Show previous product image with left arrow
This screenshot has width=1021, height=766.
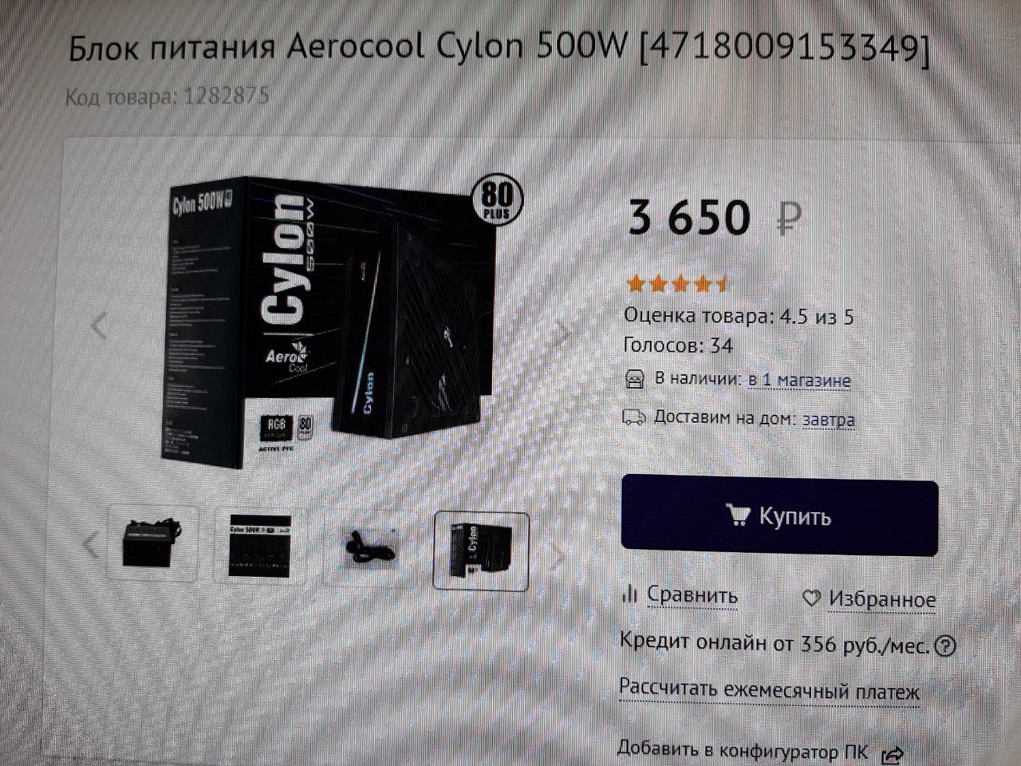[100, 326]
